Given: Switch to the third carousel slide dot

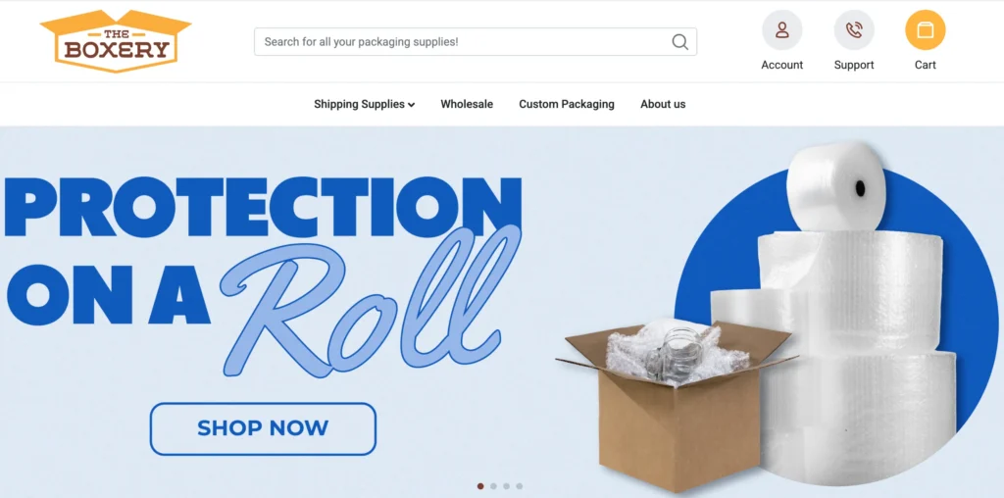Looking at the screenshot, I should (x=506, y=486).
